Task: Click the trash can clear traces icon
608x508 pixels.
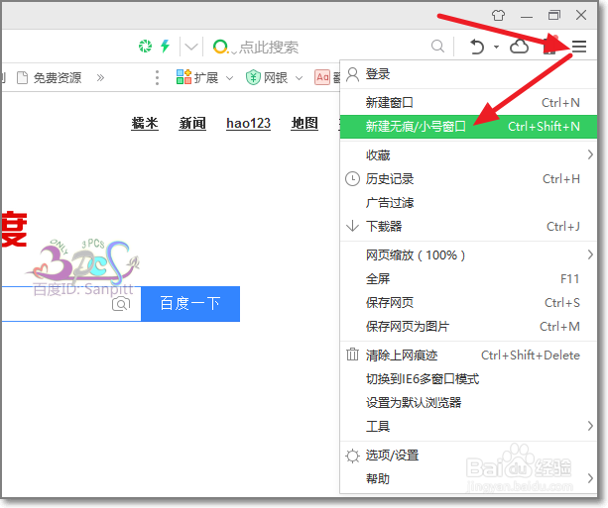Action: 352,355
